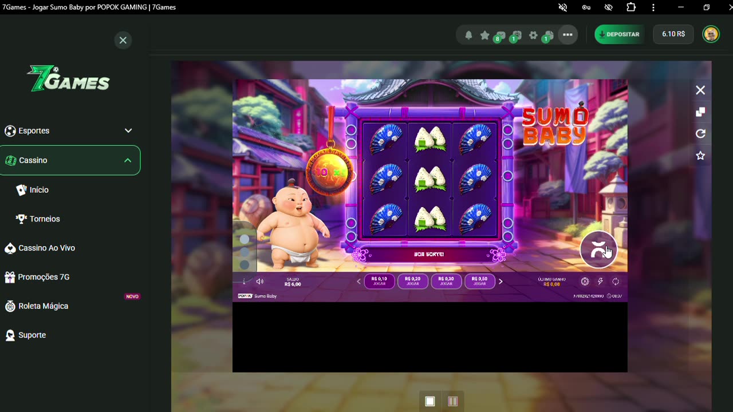The height and width of the screenshot is (412, 733).
Task: Open Promoções 7G page
Action: pyautogui.click(x=37, y=277)
